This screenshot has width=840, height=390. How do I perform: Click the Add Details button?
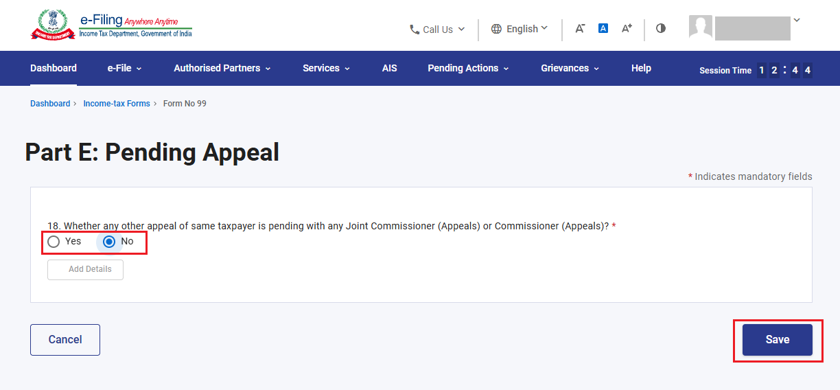(x=85, y=269)
